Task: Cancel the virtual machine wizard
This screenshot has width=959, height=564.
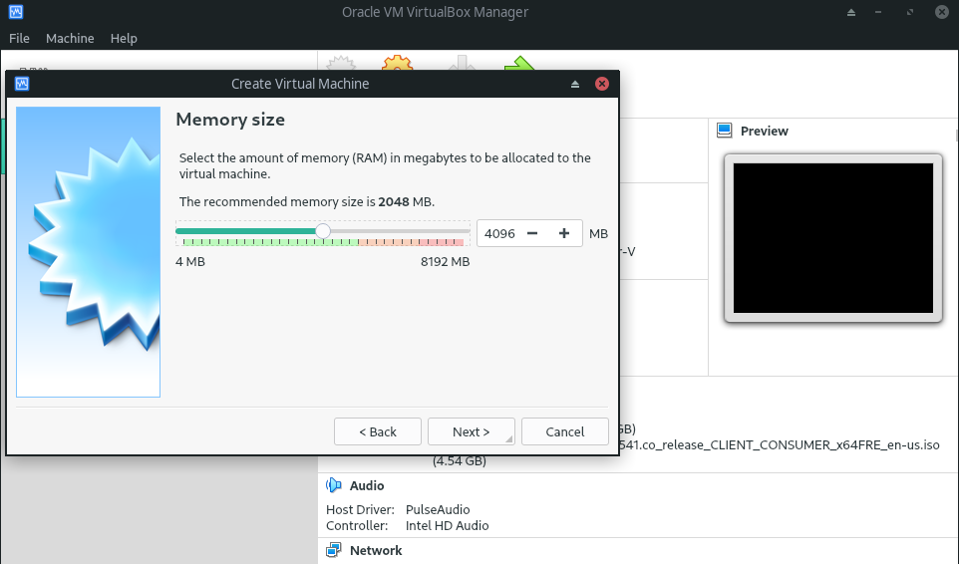Action: [x=565, y=431]
